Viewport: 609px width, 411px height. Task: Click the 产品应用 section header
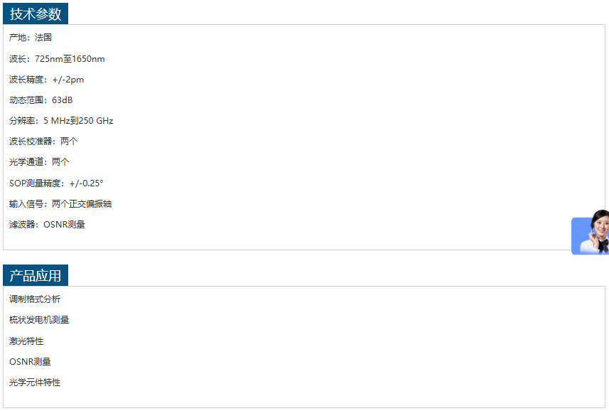pyautogui.click(x=36, y=276)
